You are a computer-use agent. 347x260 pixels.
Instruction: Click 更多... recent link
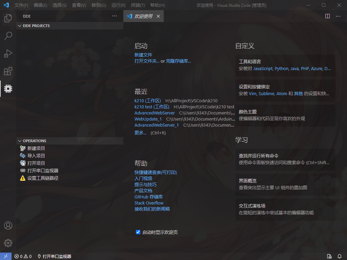[140, 133]
